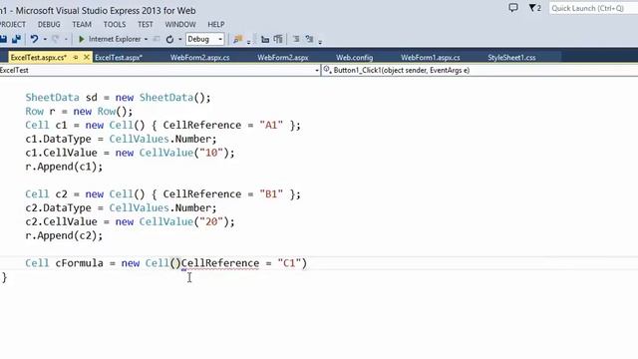
Task: Open browser target dropdown next to Internet Explorer
Action: (147, 40)
